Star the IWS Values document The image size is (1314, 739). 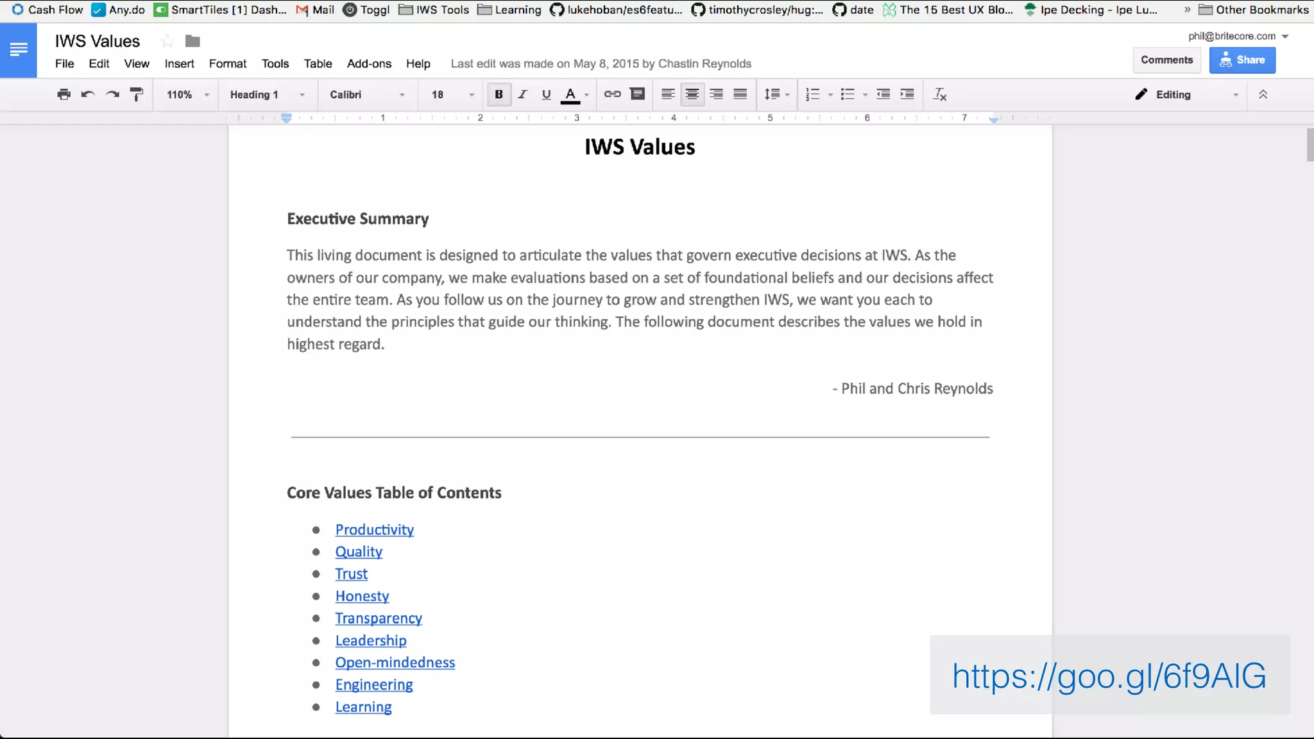167,41
